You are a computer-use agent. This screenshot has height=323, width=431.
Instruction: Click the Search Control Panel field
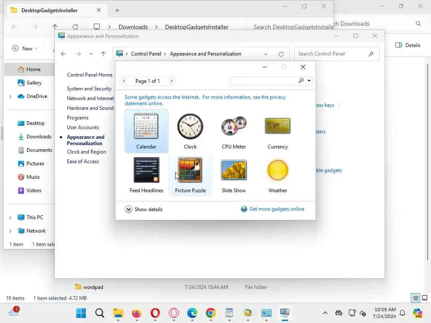click(x=337, y=54)
